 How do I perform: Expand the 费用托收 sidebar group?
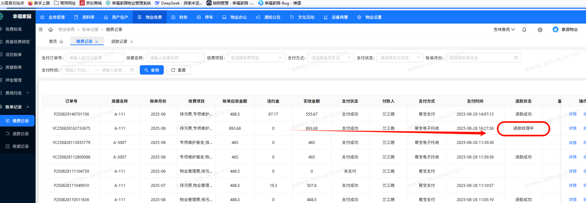[x=28, y=93]
